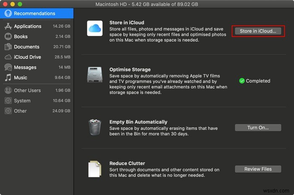Click the 28.5 MB iCloud Drive size
The height and width of the screenshot is (195, 294).
(x=63, y=57)
